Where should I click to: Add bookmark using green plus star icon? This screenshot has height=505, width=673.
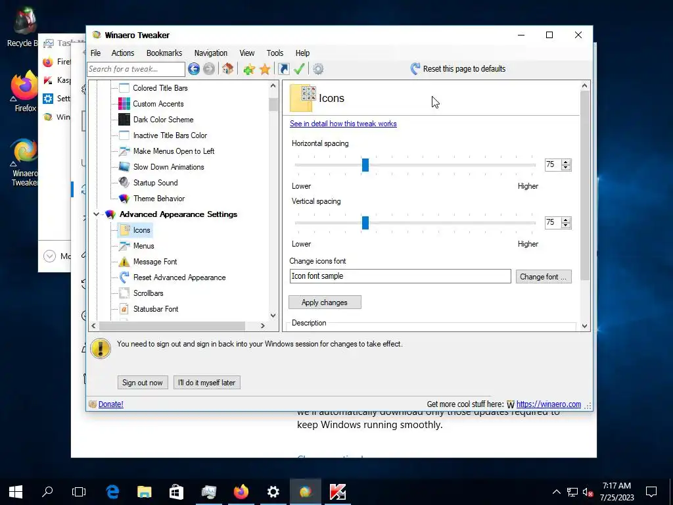[249, 68]
